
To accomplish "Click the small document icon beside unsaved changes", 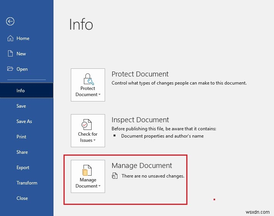I will point(115,176).
